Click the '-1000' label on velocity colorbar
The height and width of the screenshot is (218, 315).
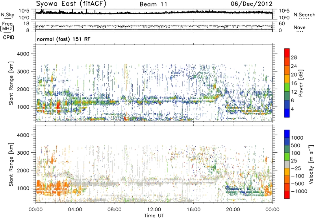point(299,191)
